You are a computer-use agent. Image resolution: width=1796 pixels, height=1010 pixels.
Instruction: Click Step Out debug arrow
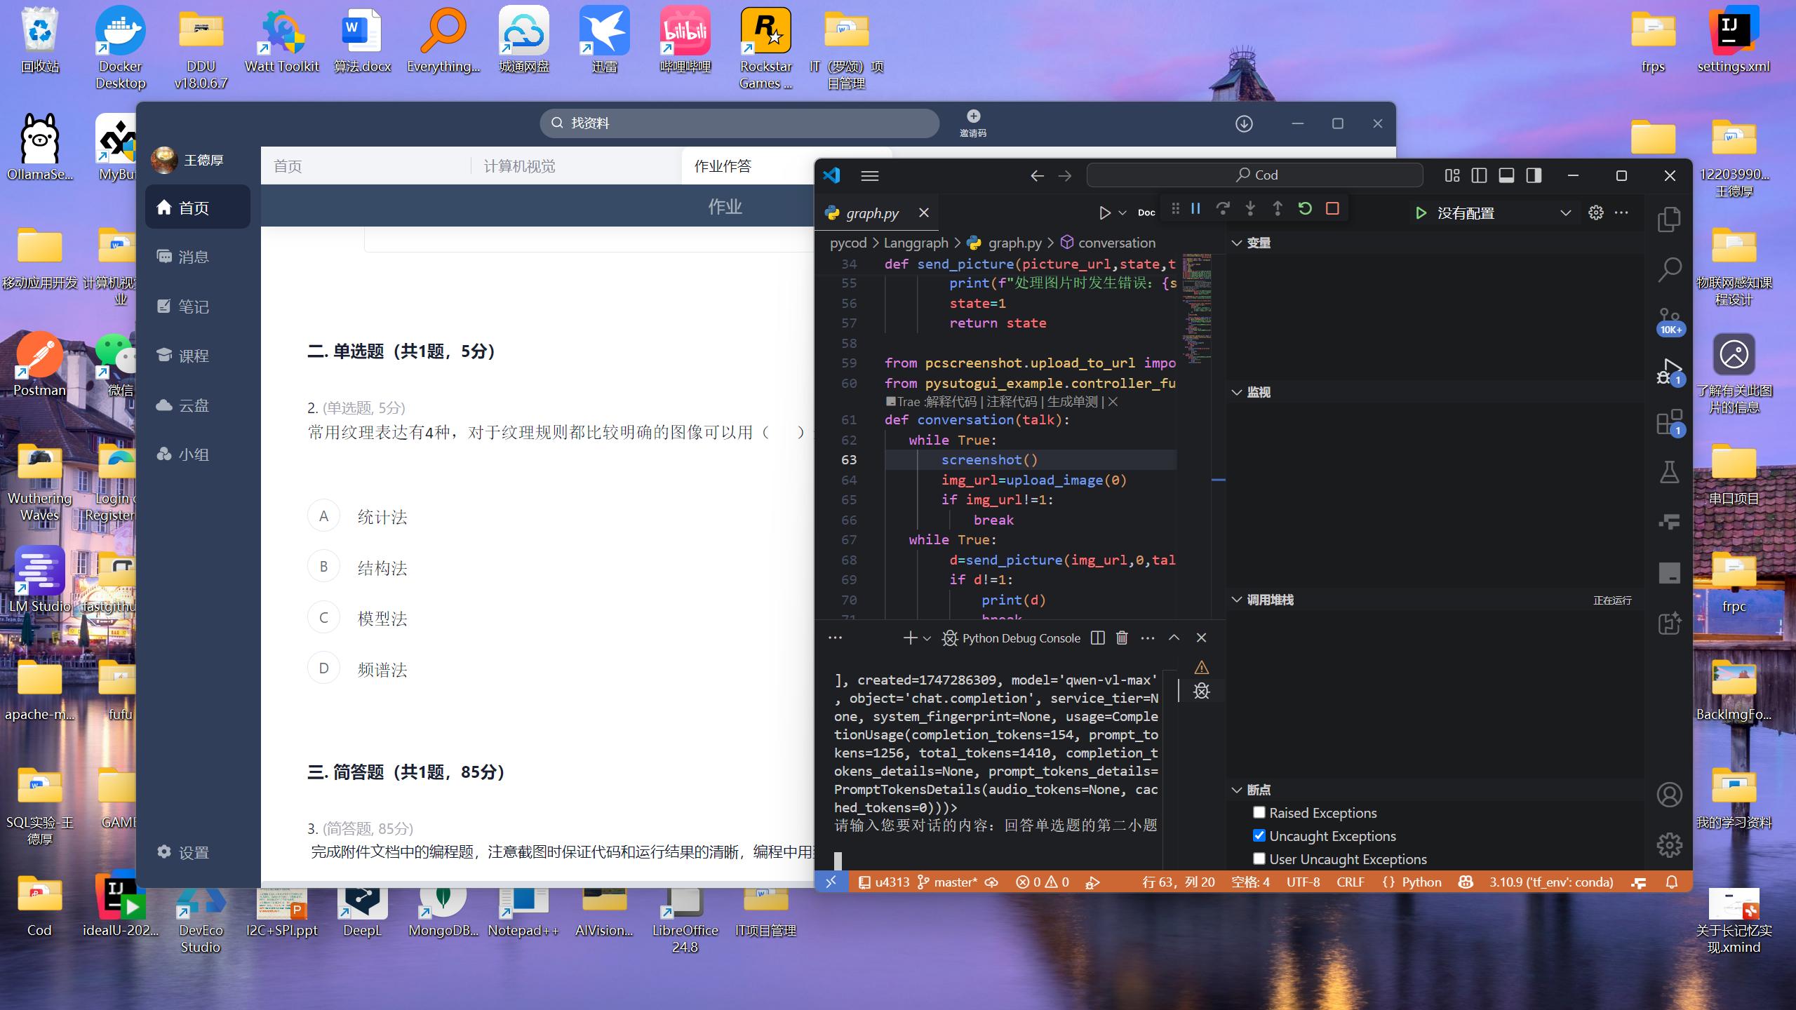point(1278,208)
